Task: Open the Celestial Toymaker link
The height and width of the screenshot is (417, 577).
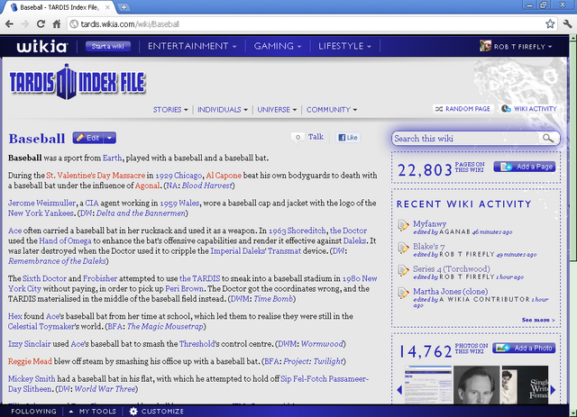Action: 41,327
